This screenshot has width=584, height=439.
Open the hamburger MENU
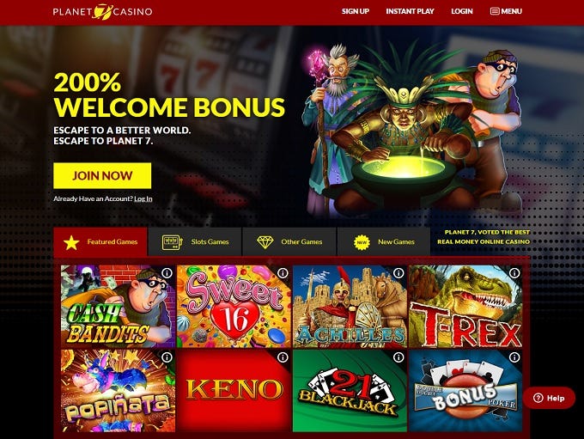tap(506, 11)
